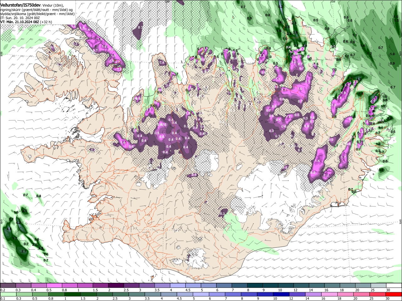Click the "5.2" rain value north of Iceland

pyautogui.click(x=281, y=7)
